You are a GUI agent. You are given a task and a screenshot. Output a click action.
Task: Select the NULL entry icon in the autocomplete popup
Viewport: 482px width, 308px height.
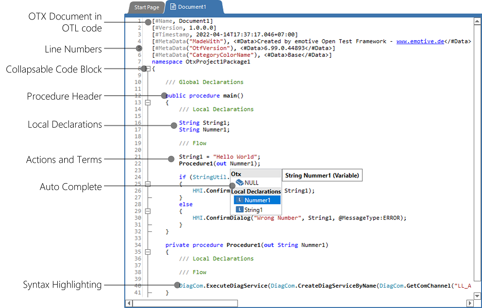coord(239,182)
